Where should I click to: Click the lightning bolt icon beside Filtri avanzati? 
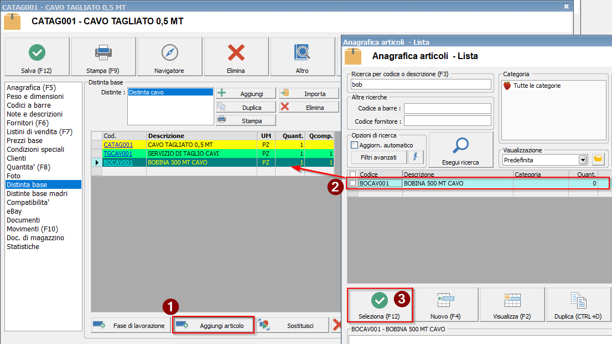(x=415, y=157)
